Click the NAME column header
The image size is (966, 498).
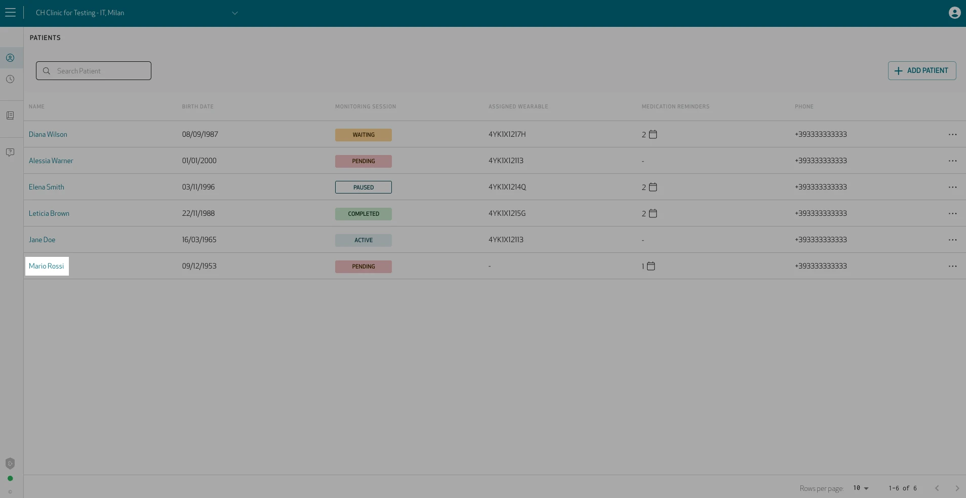pyautogui.click(x=36, y=106)
